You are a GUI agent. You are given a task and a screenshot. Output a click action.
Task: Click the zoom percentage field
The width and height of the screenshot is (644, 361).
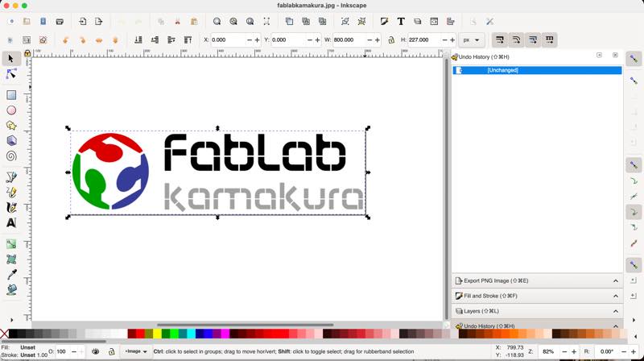tap(549, 351)
